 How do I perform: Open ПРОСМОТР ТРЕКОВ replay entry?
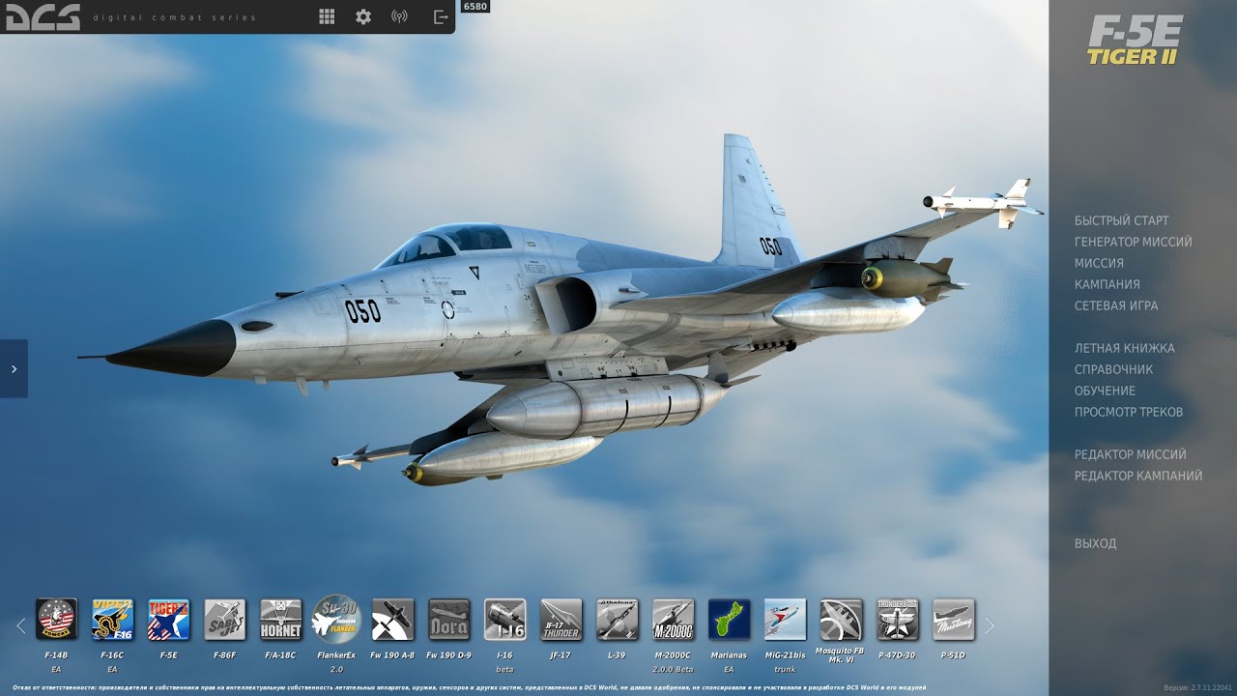1129,412
